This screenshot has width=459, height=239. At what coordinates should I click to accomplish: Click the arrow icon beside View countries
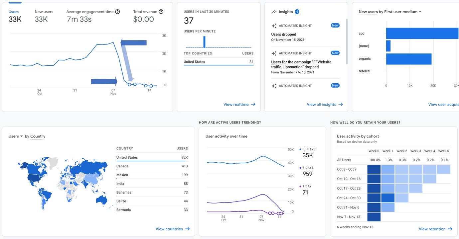tap(188, 229)
